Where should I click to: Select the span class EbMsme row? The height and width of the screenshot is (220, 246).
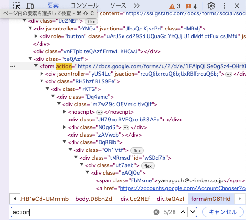(x=170, y=180)
